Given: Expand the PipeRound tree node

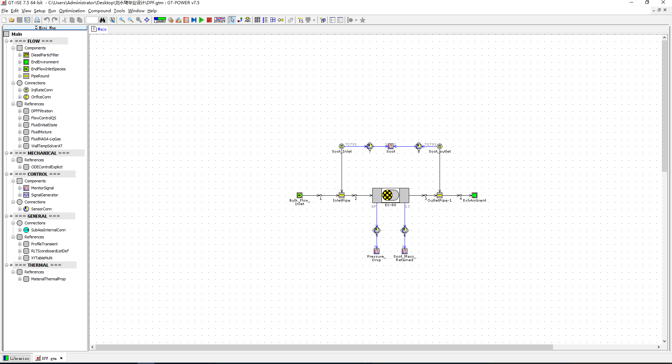Looking at the screenshot, I should 20,76.
